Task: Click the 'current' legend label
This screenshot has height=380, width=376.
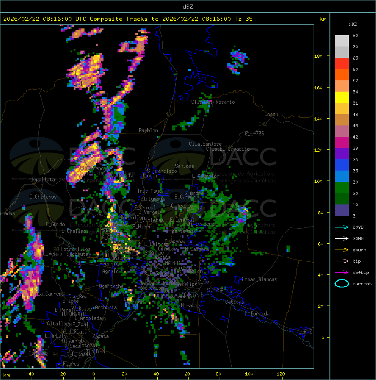Action: (362, 284)
